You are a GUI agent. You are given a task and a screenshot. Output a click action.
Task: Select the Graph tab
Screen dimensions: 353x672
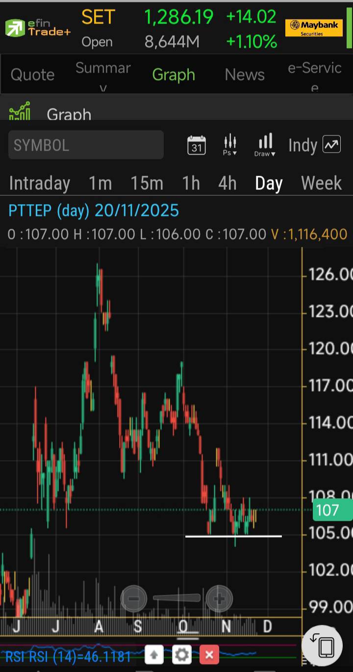[x=174, y=75]
